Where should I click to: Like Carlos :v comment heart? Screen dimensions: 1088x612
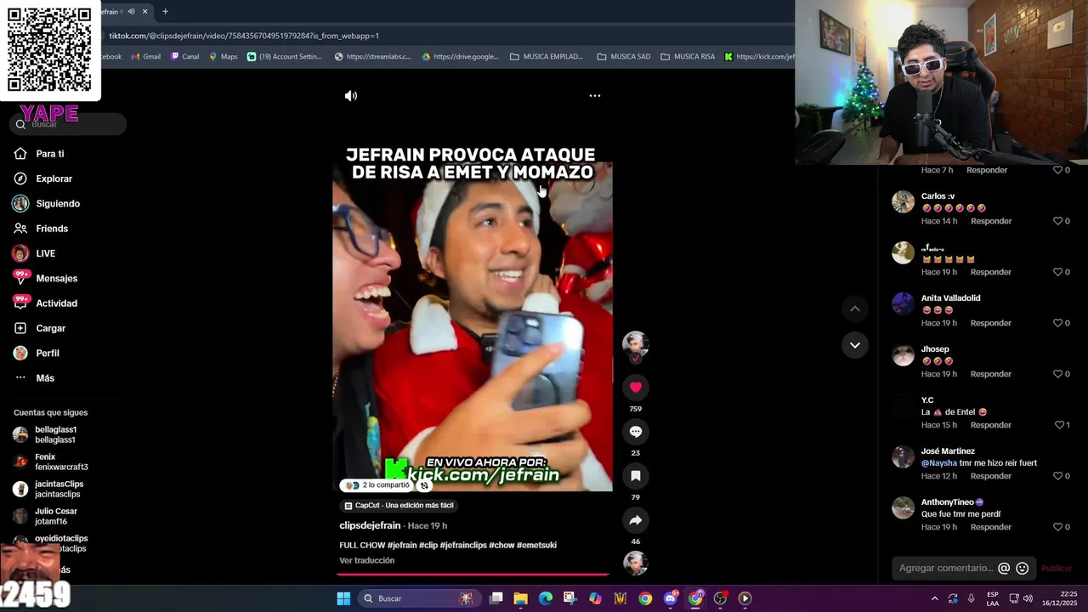point(1057,221)
